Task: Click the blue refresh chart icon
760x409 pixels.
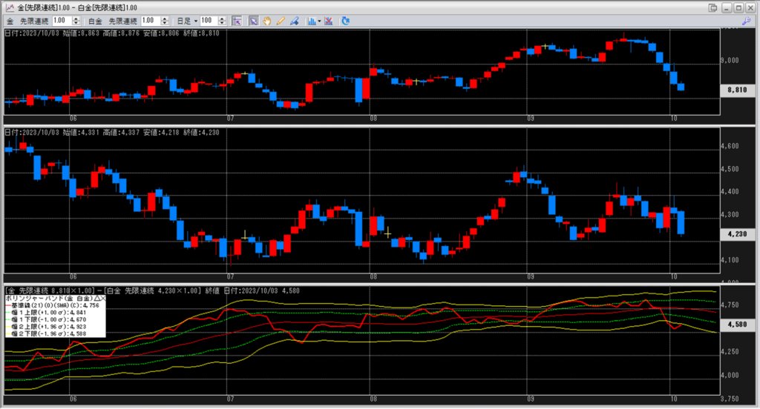Action: (x=345, y=21)
